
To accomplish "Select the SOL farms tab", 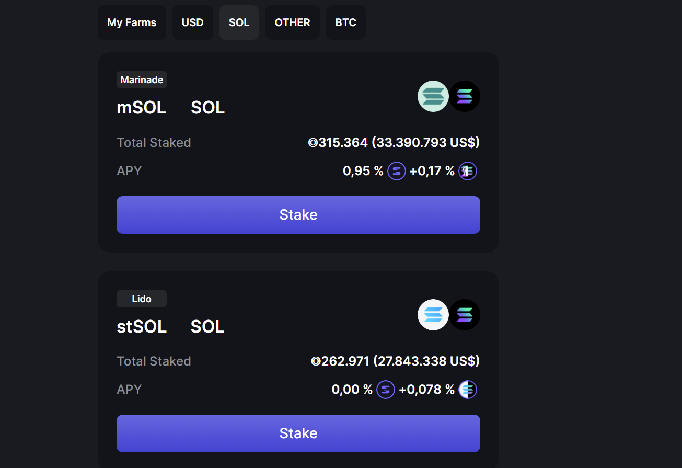I will 239,22.
